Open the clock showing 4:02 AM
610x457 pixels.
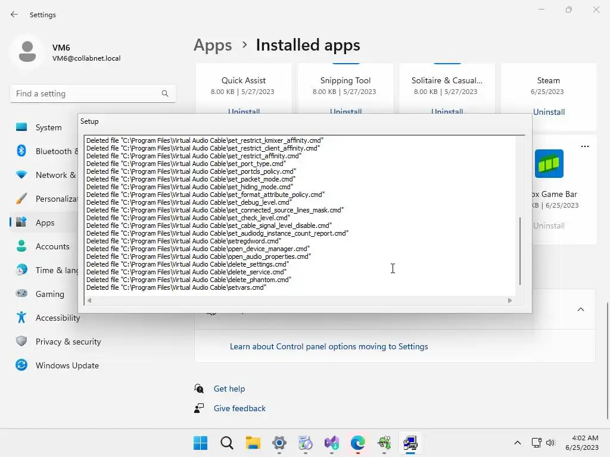coord(583,443)
